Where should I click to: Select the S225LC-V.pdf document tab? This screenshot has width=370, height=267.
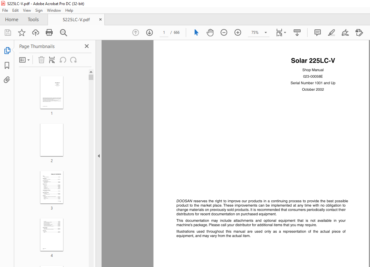(76, 20)
